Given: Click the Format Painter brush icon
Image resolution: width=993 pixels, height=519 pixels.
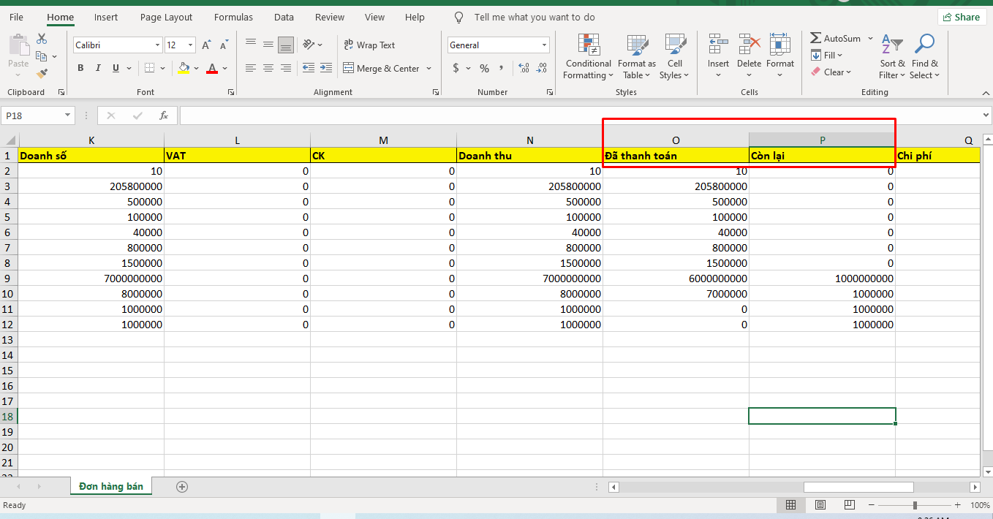Looking at the screenshot, I should pos(42,74).
